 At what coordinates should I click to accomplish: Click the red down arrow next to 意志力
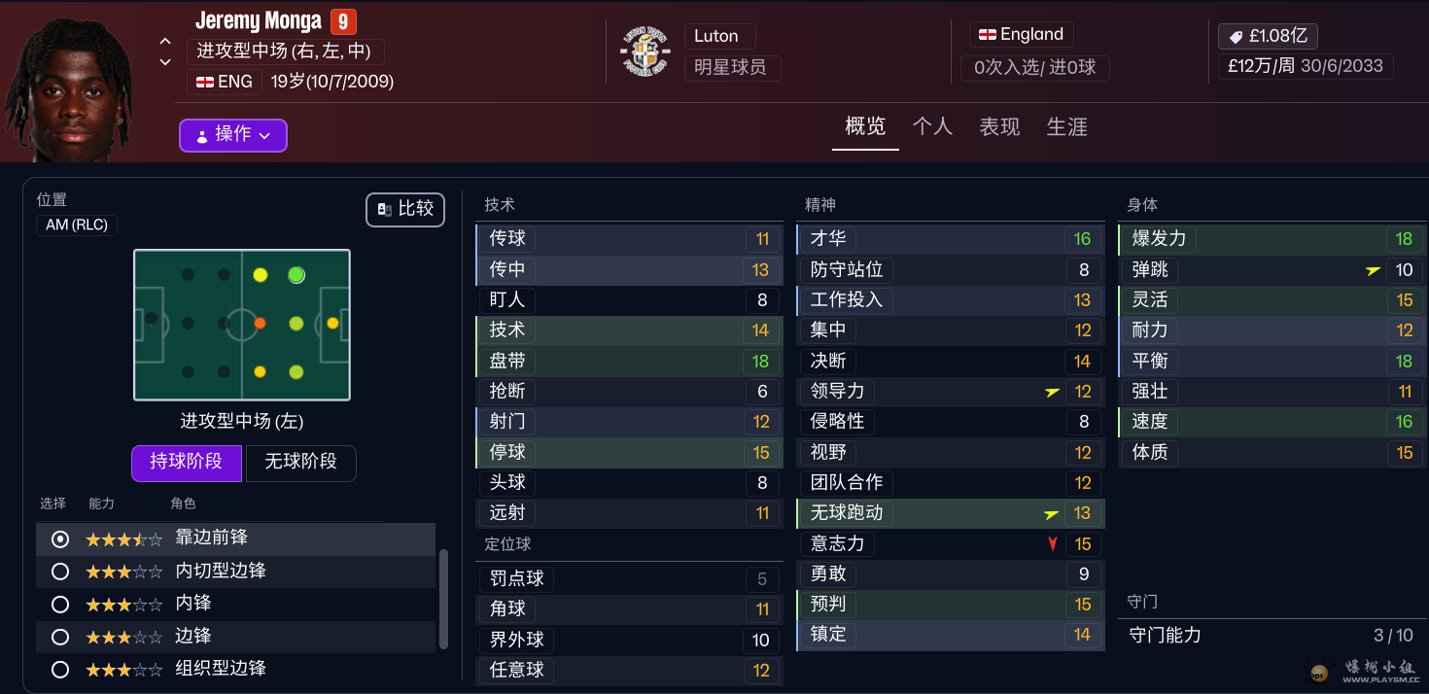point(1052,544)
